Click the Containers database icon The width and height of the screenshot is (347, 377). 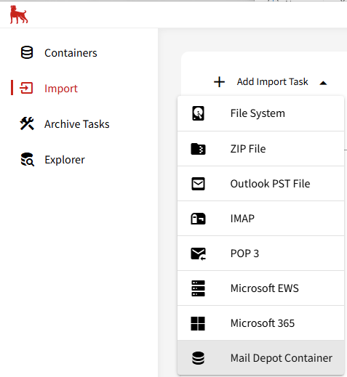(27, 52)
